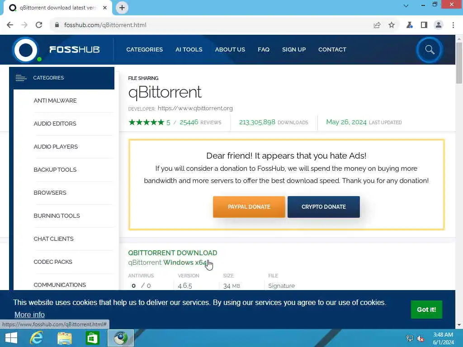
Task: Click the sidebar CATEGORIES header
Action: (61, 78)
